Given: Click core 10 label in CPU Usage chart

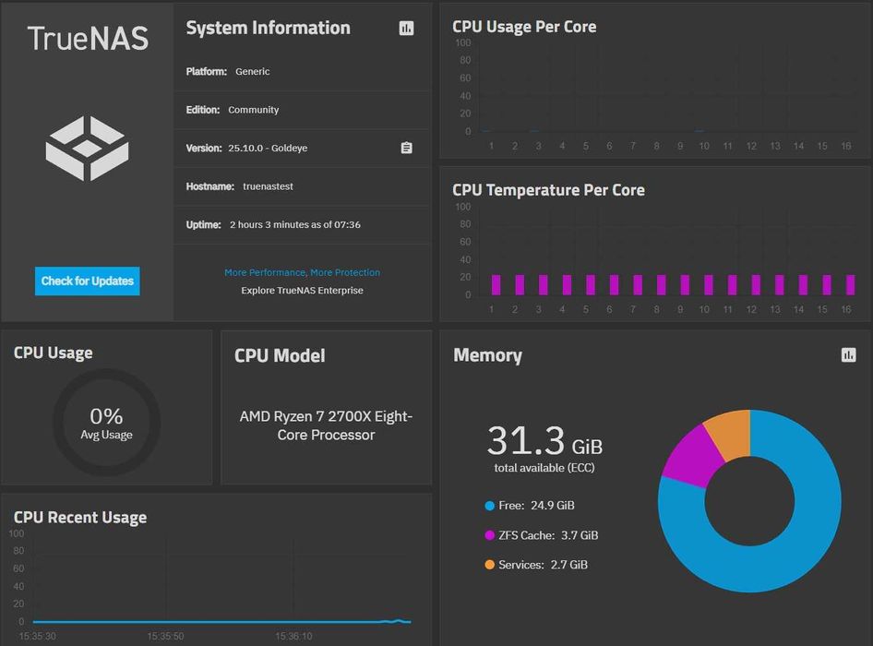Looking at the screenshot, I should pos(704,146).
